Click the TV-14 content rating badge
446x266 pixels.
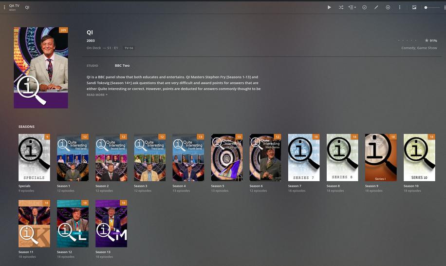click(129, 48)
